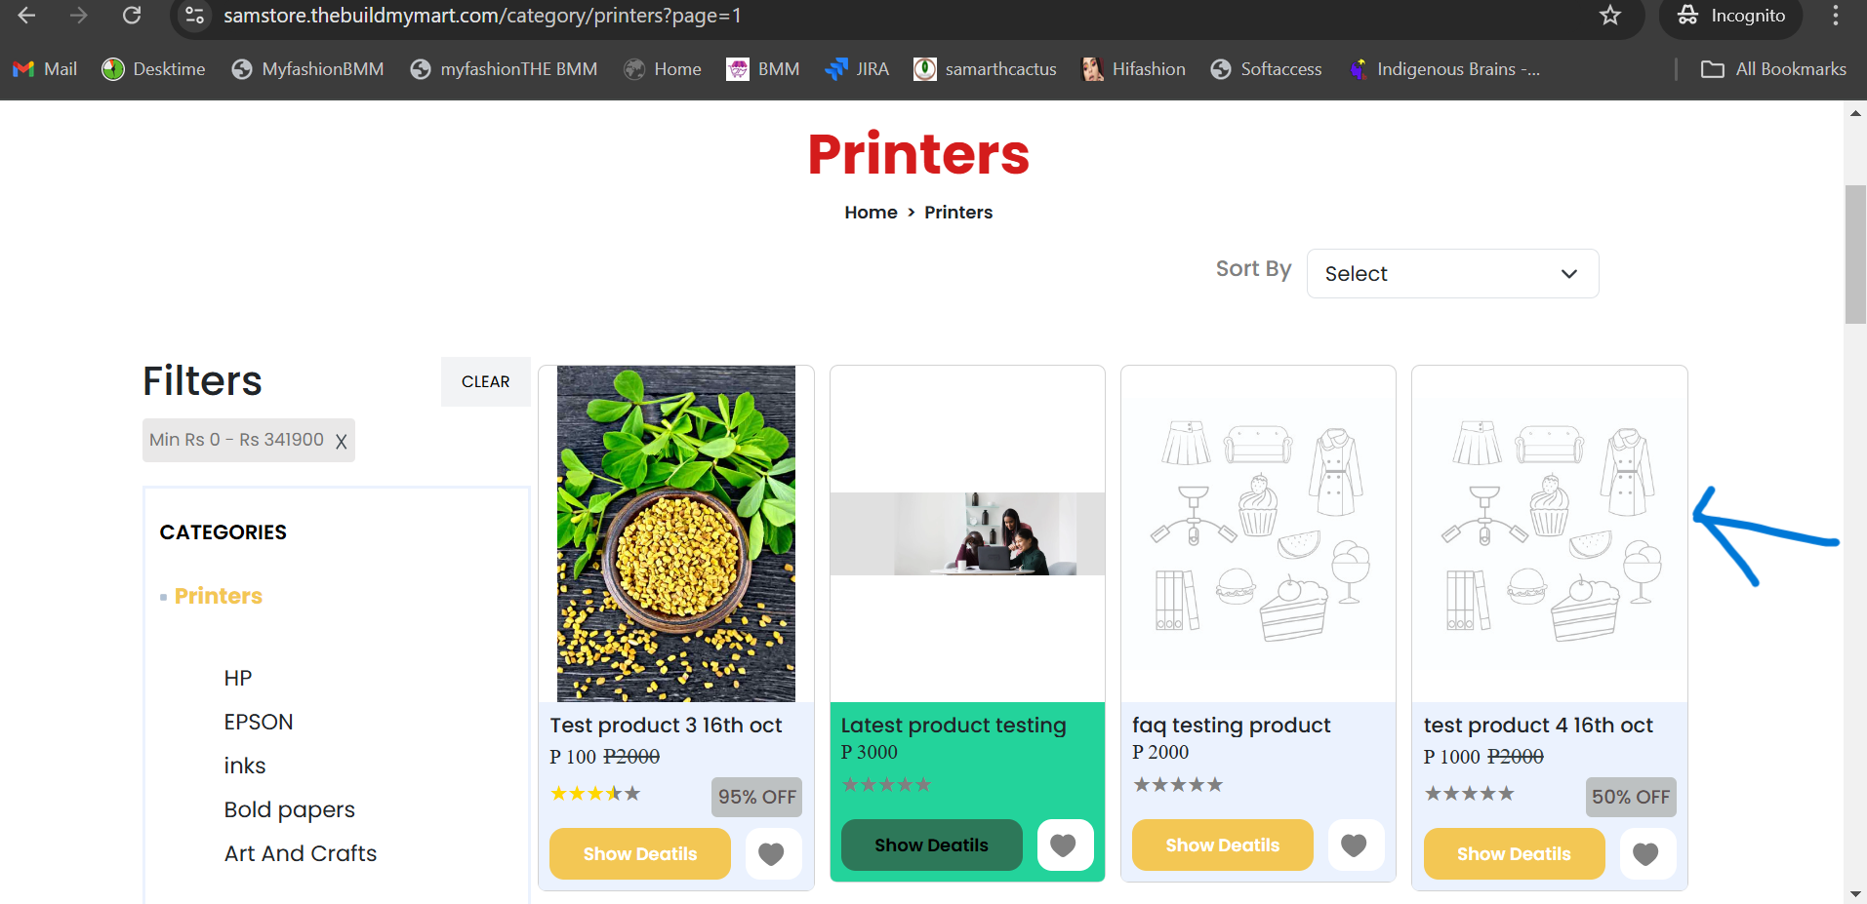The width and height of the screenshot is (1867, 904).
Task: Select HP subcategory
Action: tap(238, 678)
